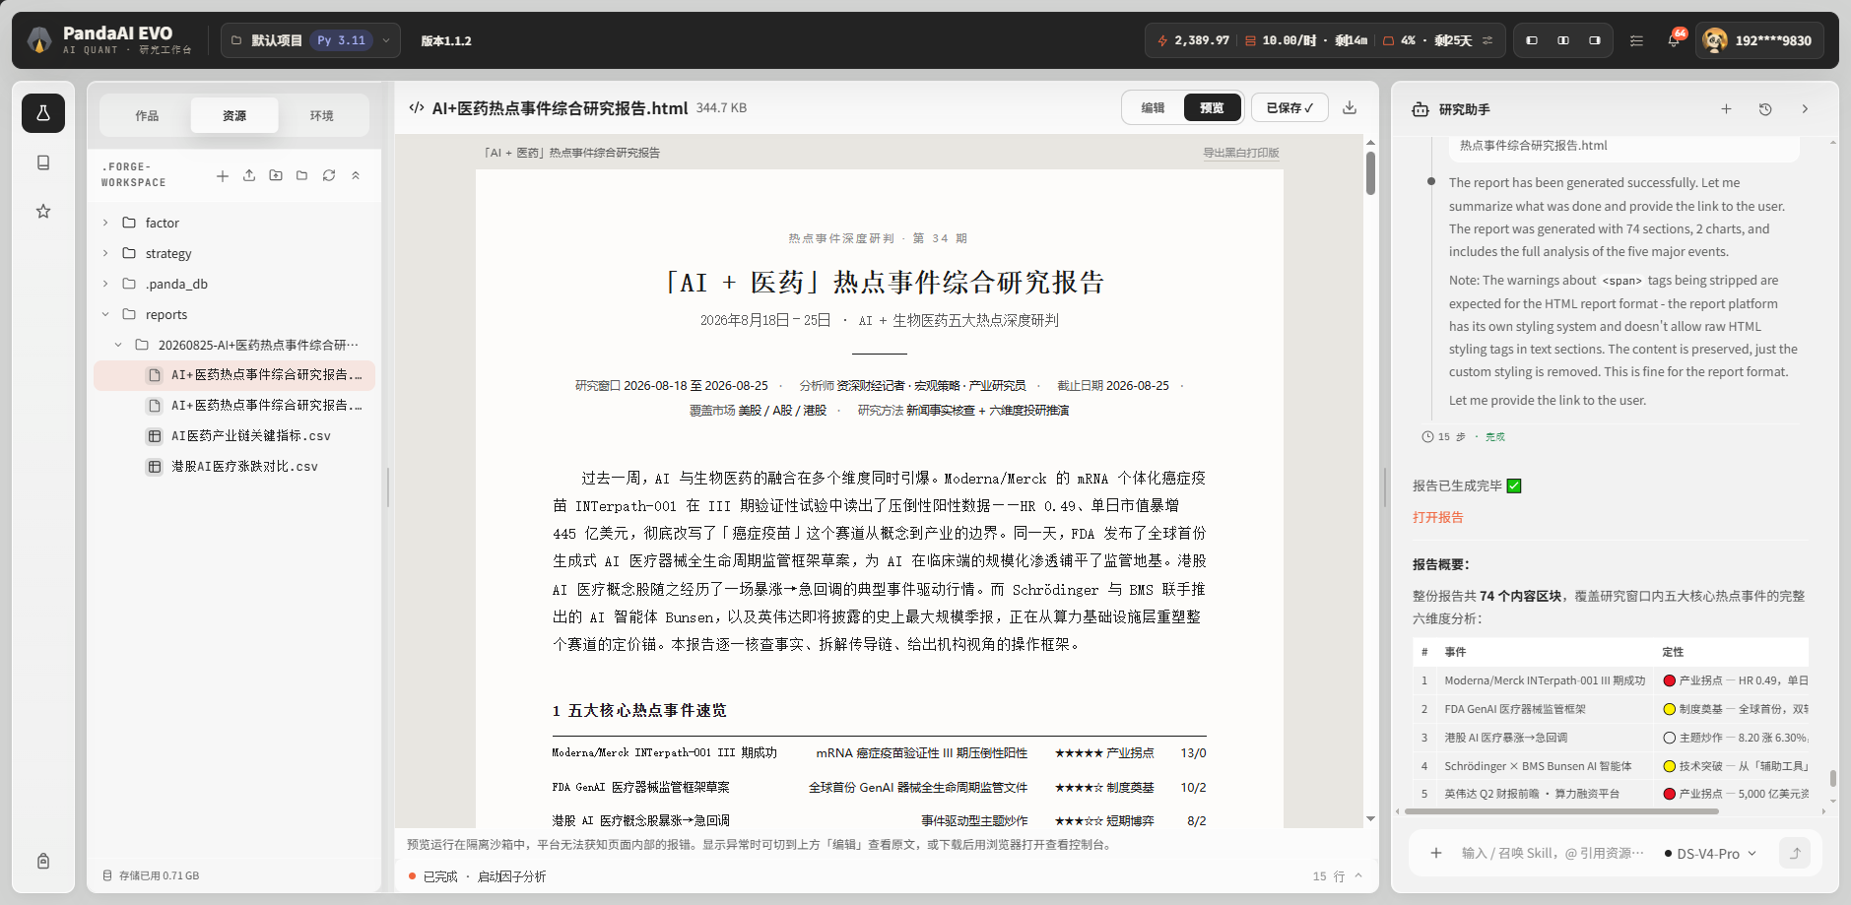Screen dimensions: 1851x905
Task: Open the book library sidebar icon
Action: click(x=43, y=162)
